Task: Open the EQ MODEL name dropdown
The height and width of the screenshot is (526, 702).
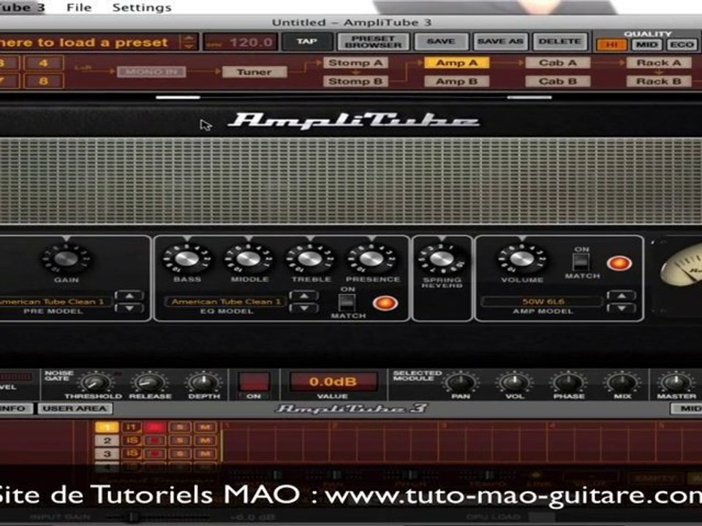Action: pos(226,302)
